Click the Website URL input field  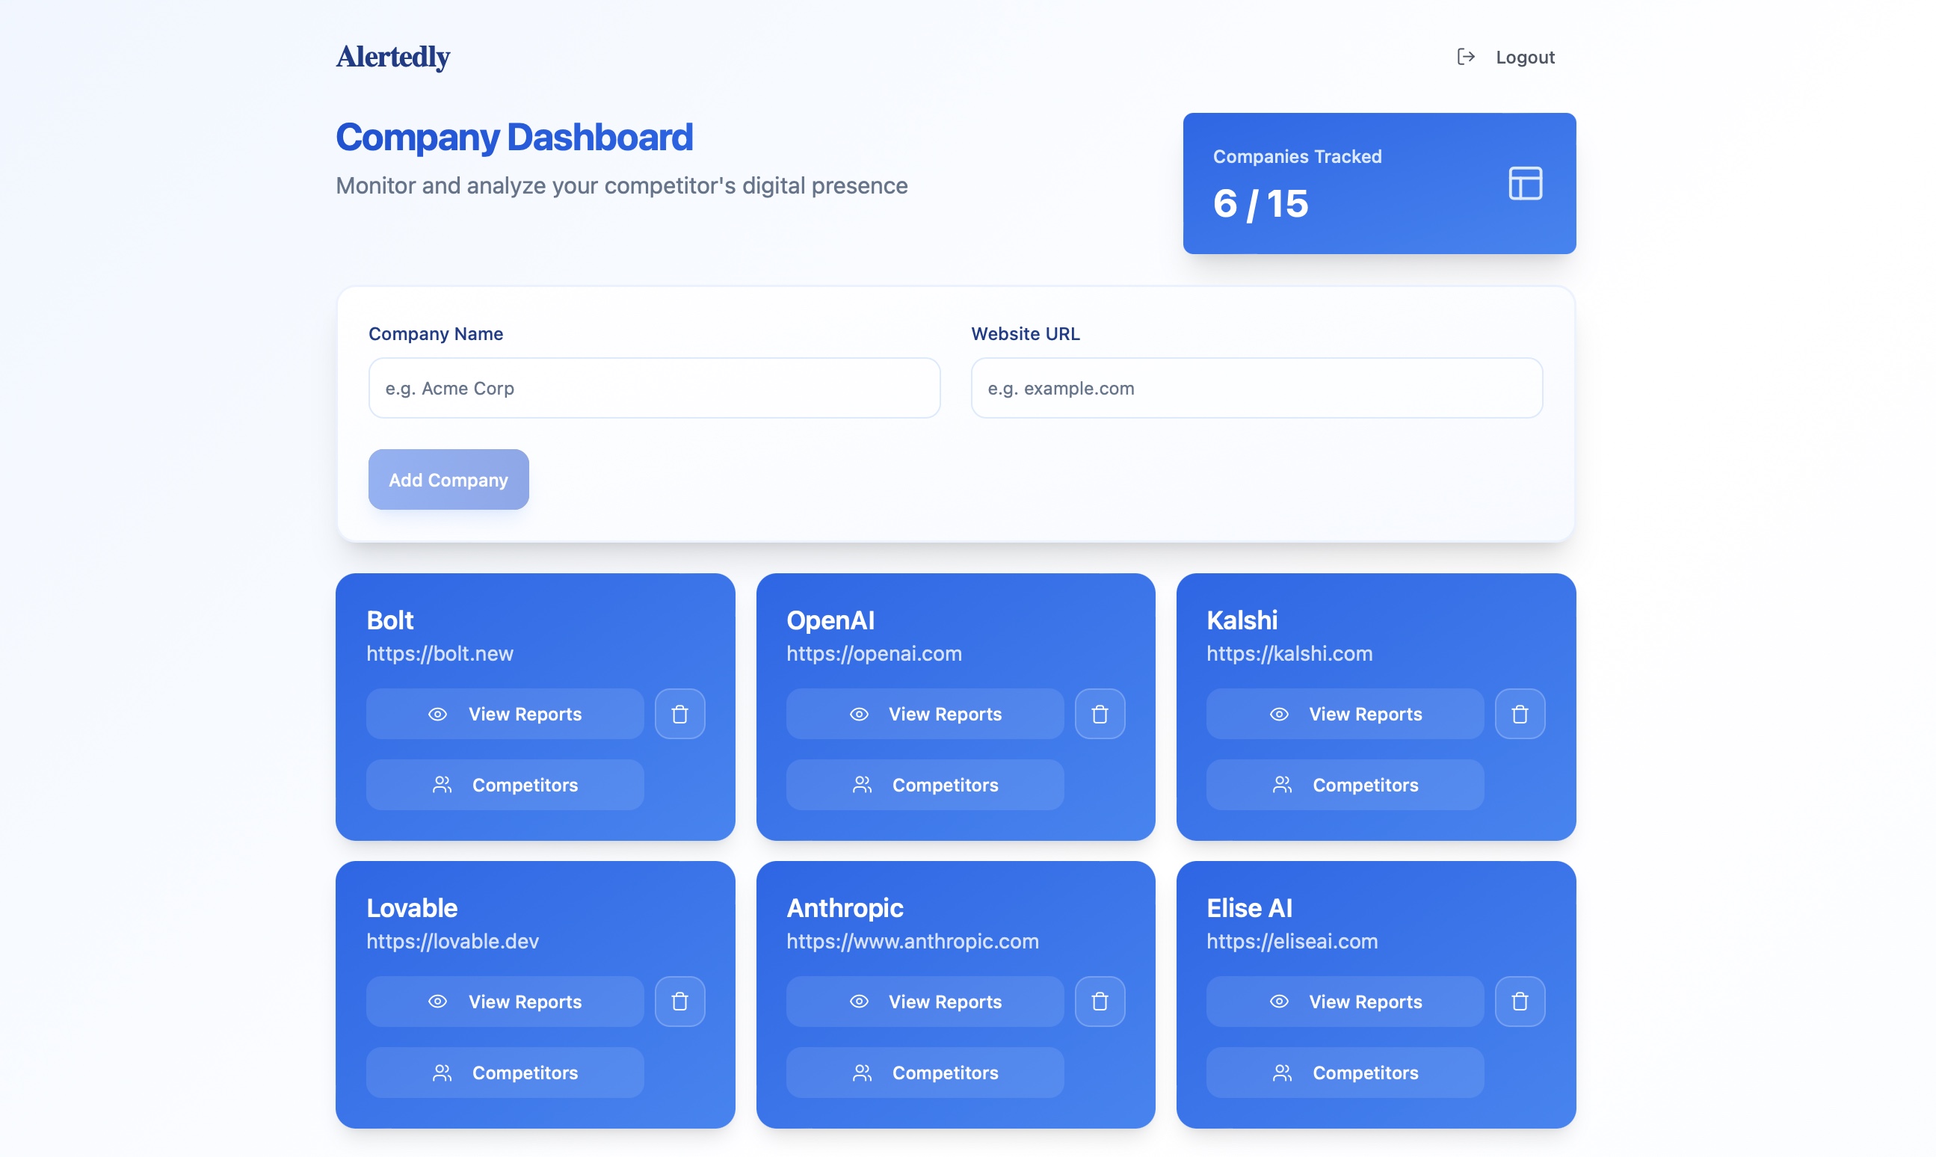[x=1255, y=387]
